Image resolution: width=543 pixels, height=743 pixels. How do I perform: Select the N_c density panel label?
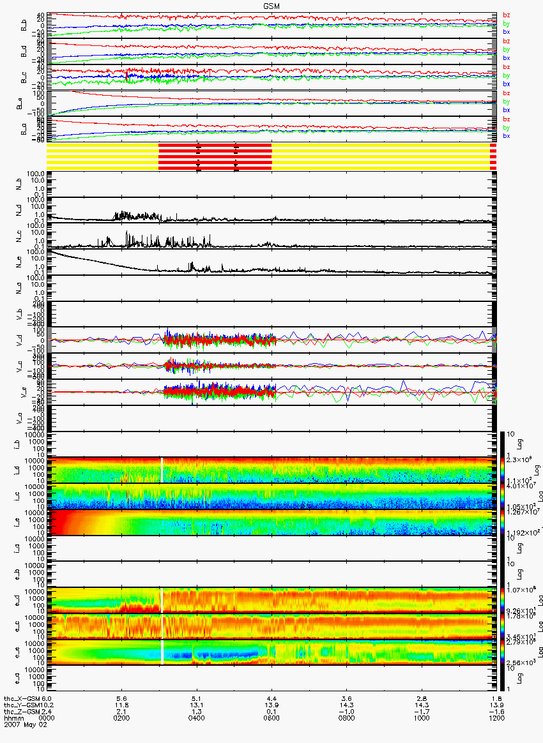coord(19,236)
